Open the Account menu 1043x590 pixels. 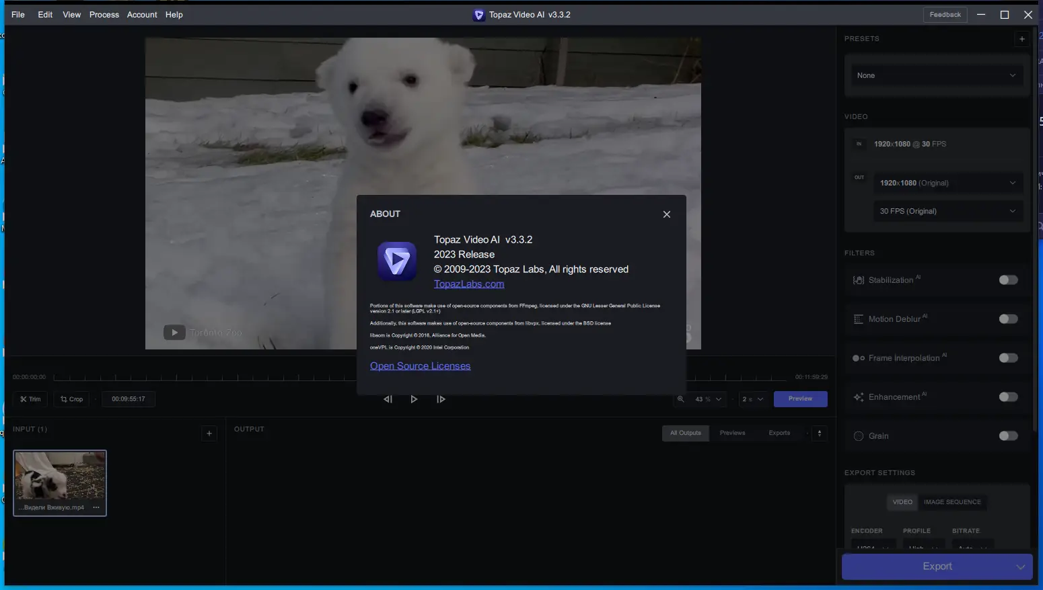coord(142,15)
